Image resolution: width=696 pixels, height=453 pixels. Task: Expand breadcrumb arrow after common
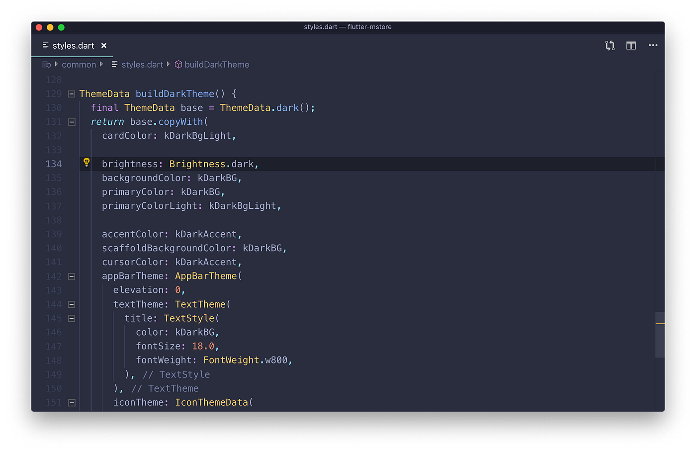[101, 64]
